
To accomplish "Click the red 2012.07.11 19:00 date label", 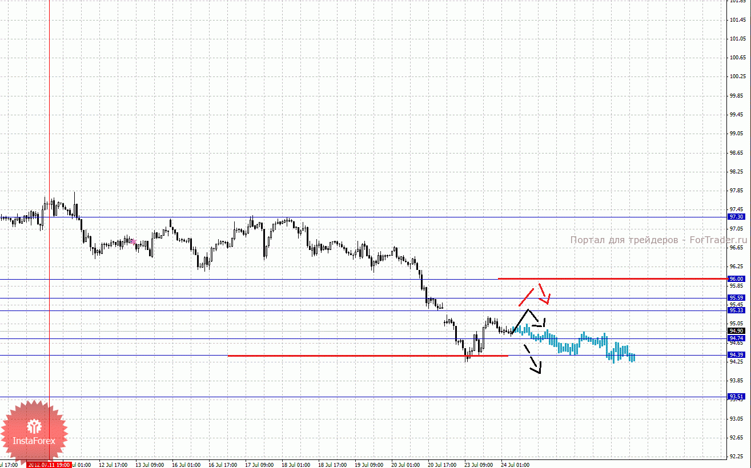I will (x=49, y=465).
